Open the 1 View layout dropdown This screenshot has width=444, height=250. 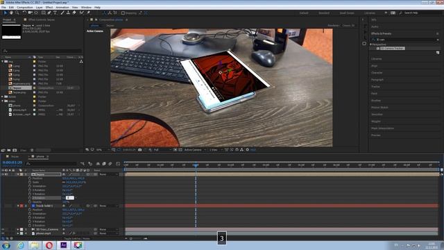coord(216,150)
